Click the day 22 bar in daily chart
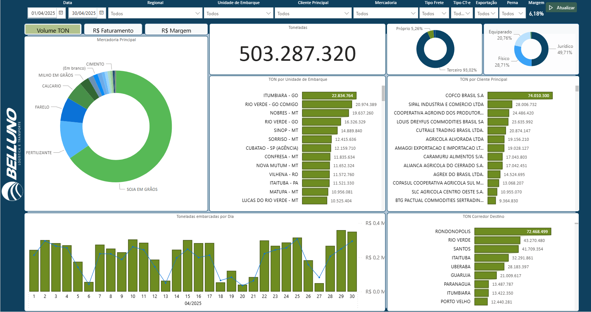 264,266
